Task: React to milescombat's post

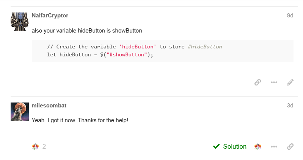Action: click(258, 146)
